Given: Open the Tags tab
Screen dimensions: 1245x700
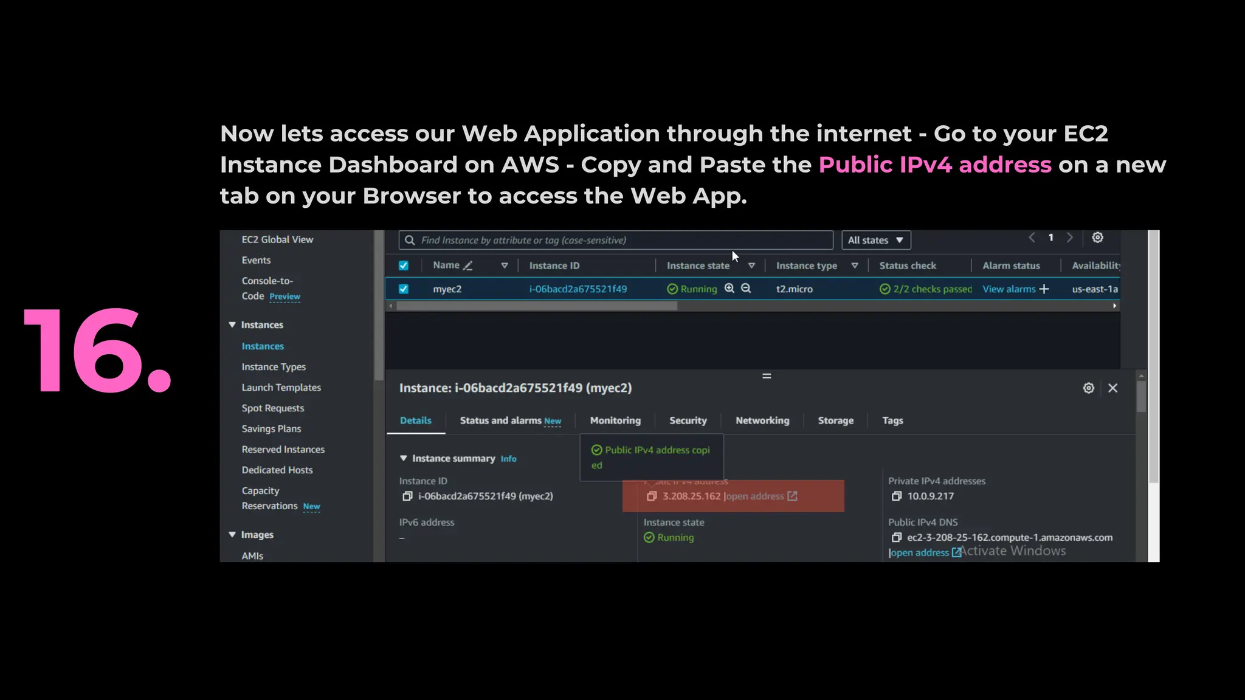Looking at the screenshot, I should [x=892, y=420].
